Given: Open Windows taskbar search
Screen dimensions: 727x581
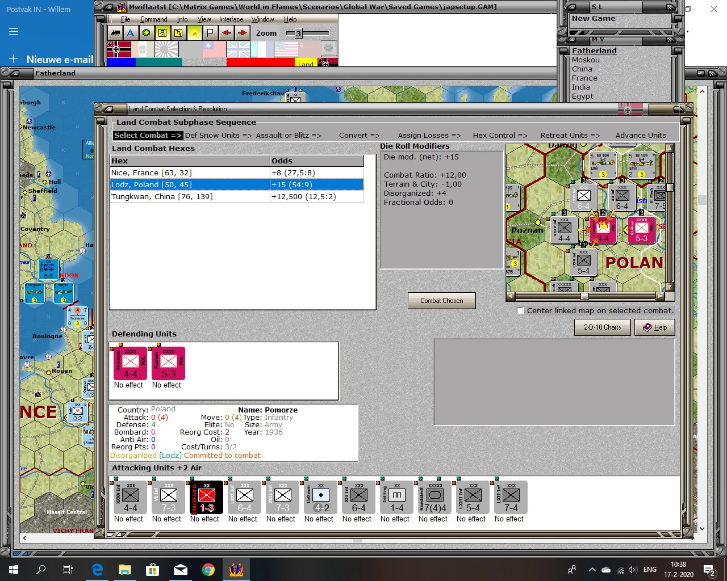Looking at the screenshot, I should pos(41,570).
